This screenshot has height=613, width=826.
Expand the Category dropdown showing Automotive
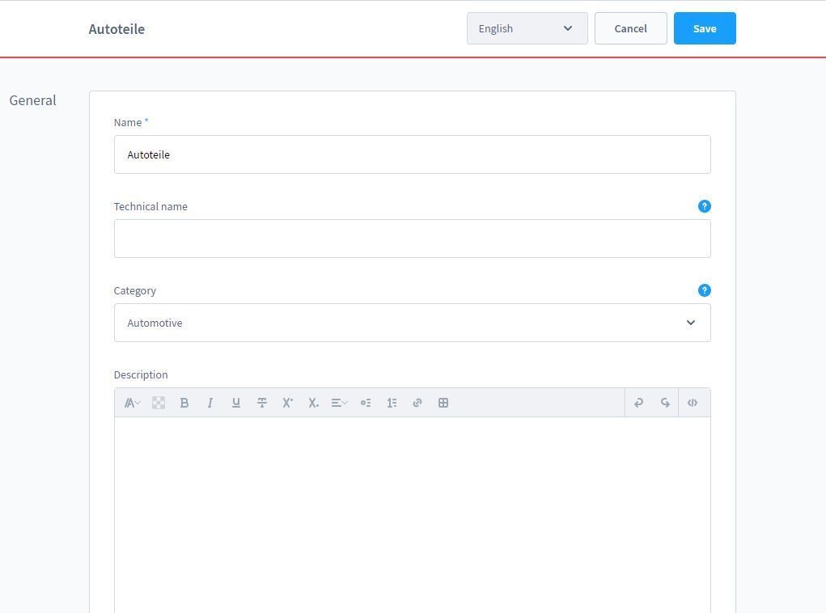(x=412, y=323)
